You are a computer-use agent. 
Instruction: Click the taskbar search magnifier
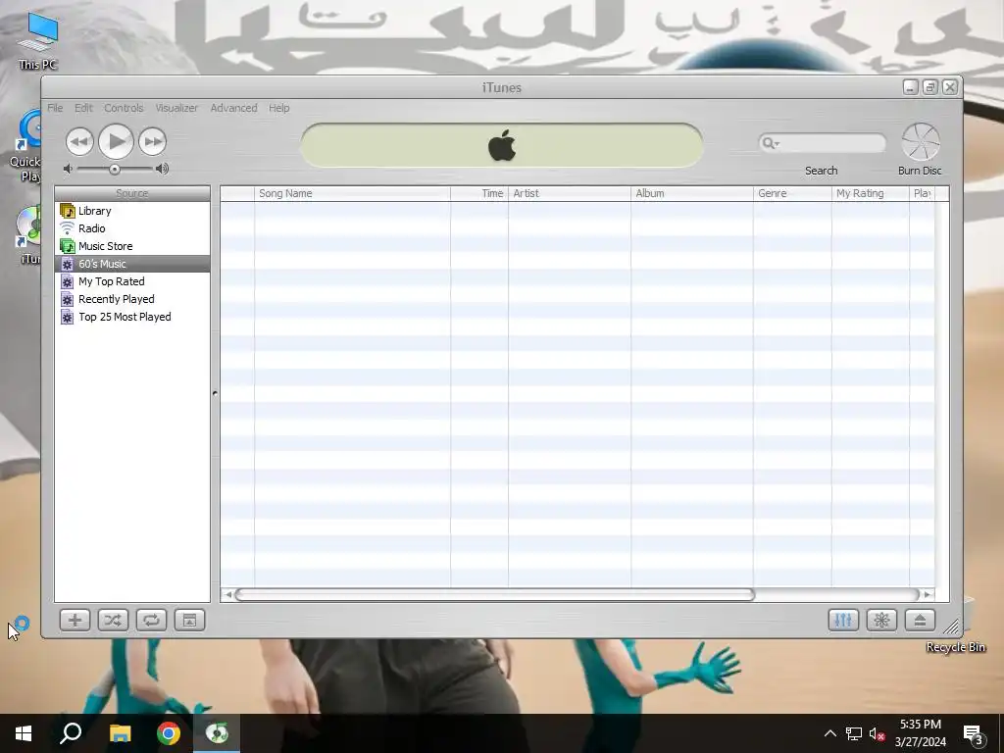71,733
